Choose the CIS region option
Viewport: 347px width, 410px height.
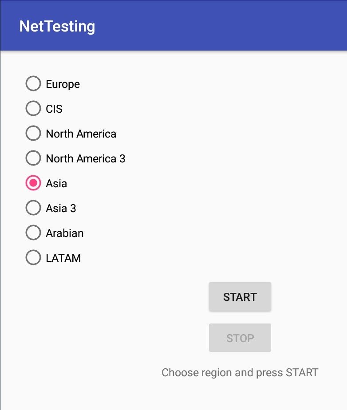33,109
